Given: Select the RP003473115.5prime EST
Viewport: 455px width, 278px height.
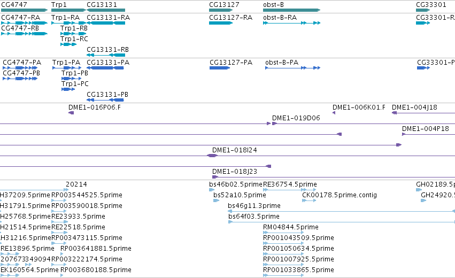Looking at the screenshot, I should 59,243.
